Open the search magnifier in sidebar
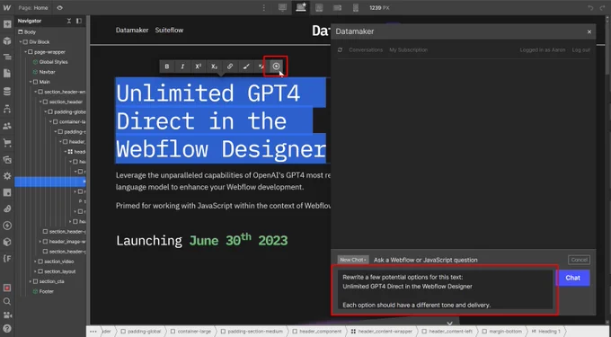611x337 pixels. click(x=7, y=301)
